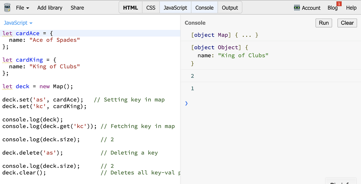This screenshot has width=361, height=184.
Task: Click the deck.delete('as') code line
Action: [32, 153]
